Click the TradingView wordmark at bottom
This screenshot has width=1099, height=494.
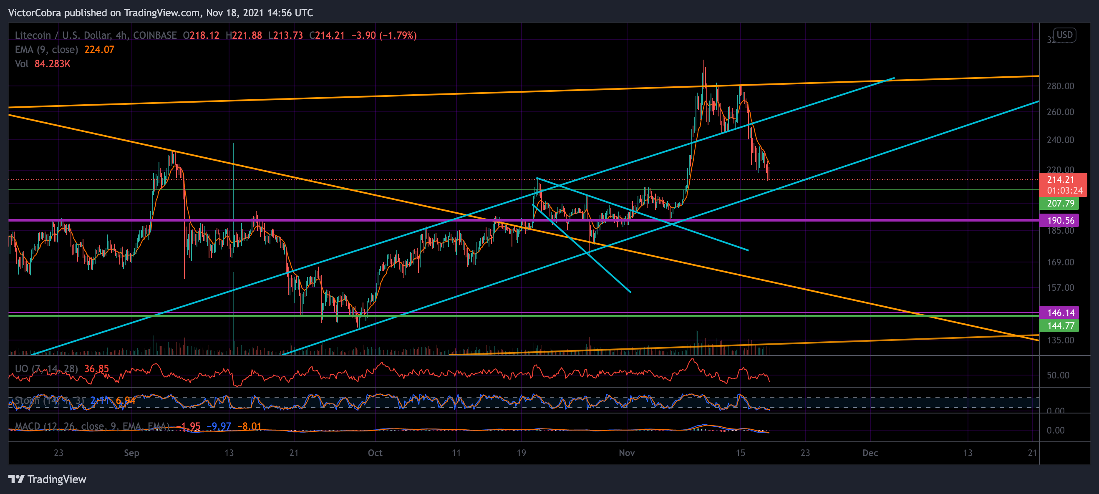(x=57, y=479)
